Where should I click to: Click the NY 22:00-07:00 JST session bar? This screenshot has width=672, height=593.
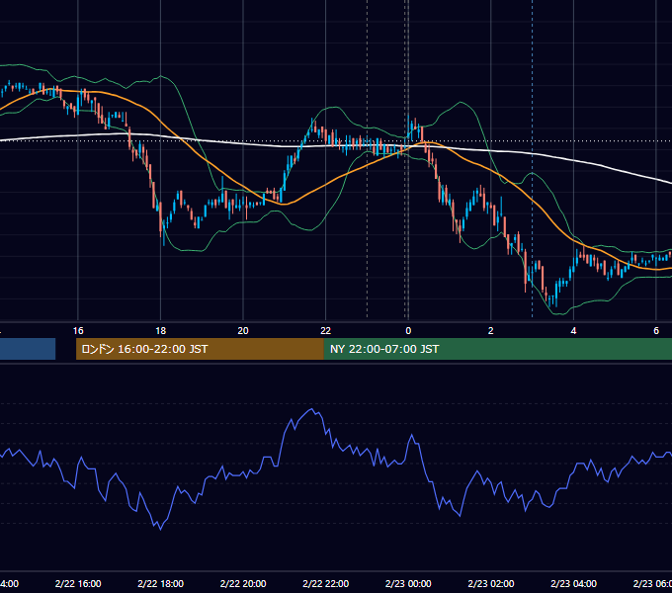(497, 349)
